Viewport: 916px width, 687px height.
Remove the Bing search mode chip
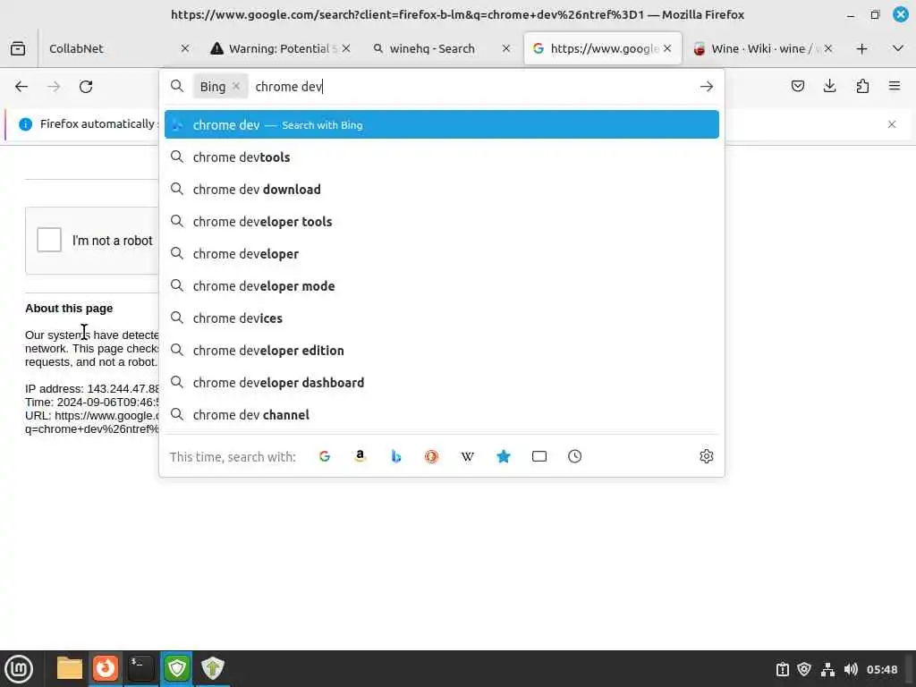click(236, 86)
